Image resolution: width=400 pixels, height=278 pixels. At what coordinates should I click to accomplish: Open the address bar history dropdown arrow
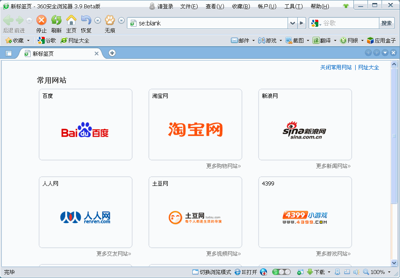tap(292, 23)
